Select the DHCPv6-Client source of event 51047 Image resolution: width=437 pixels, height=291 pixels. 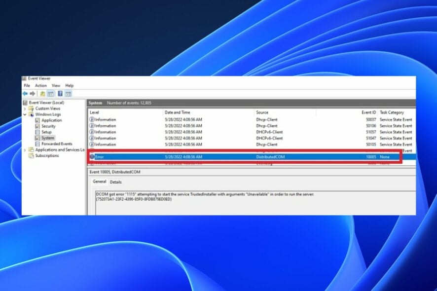269,138
